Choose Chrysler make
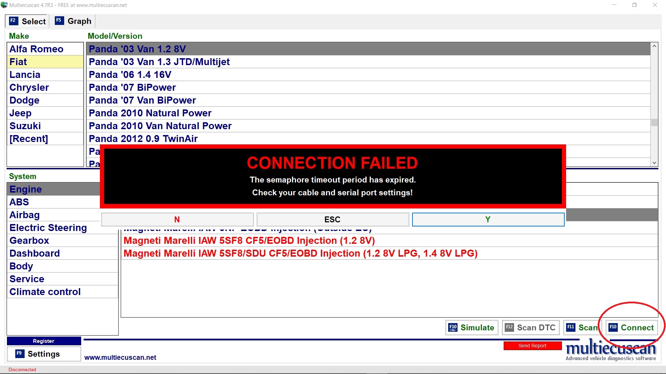This screenshot has height=374, width=666. 45,87
